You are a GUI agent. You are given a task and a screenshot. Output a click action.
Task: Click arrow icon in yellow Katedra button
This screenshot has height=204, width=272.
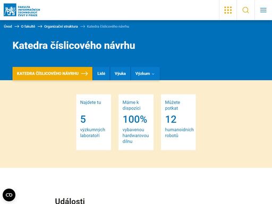click(x=84, y=73)
